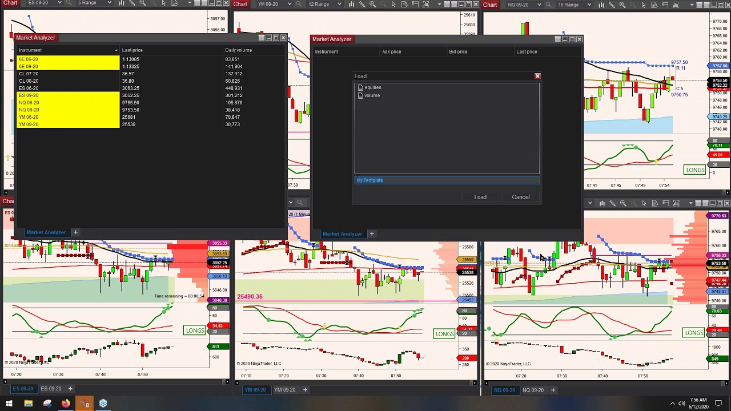Open bar style icon in lower-right NQ chart
This screenshot has height=411, width=731.
coord(602,203)
